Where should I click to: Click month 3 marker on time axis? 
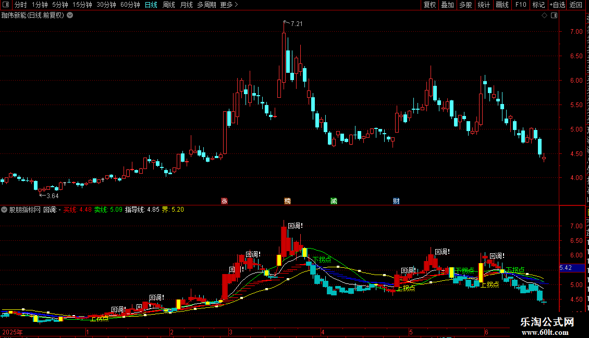pos(230,332)
